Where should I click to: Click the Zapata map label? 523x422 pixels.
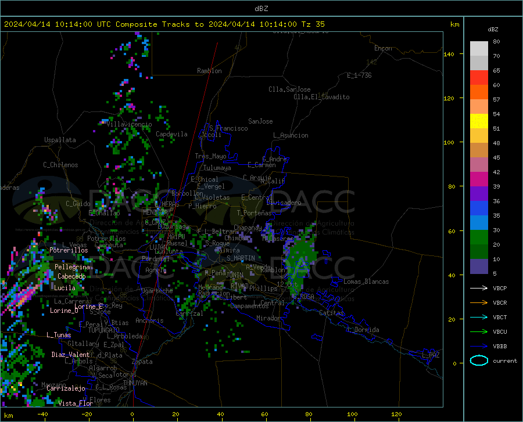click(x=142, y=362)
